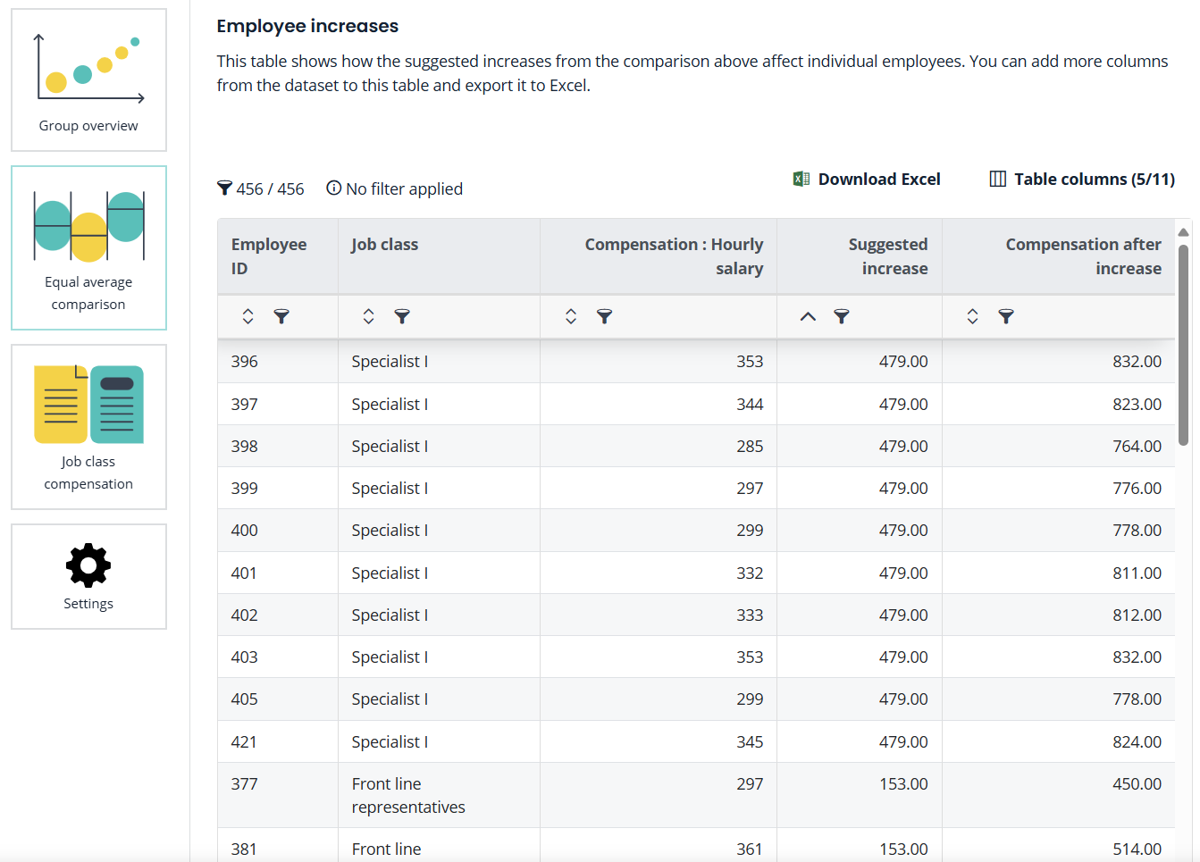Open filter for Hourly salary column
Image resolution: width=1200 pixels, height=862 pixels.
click(604, 316)
